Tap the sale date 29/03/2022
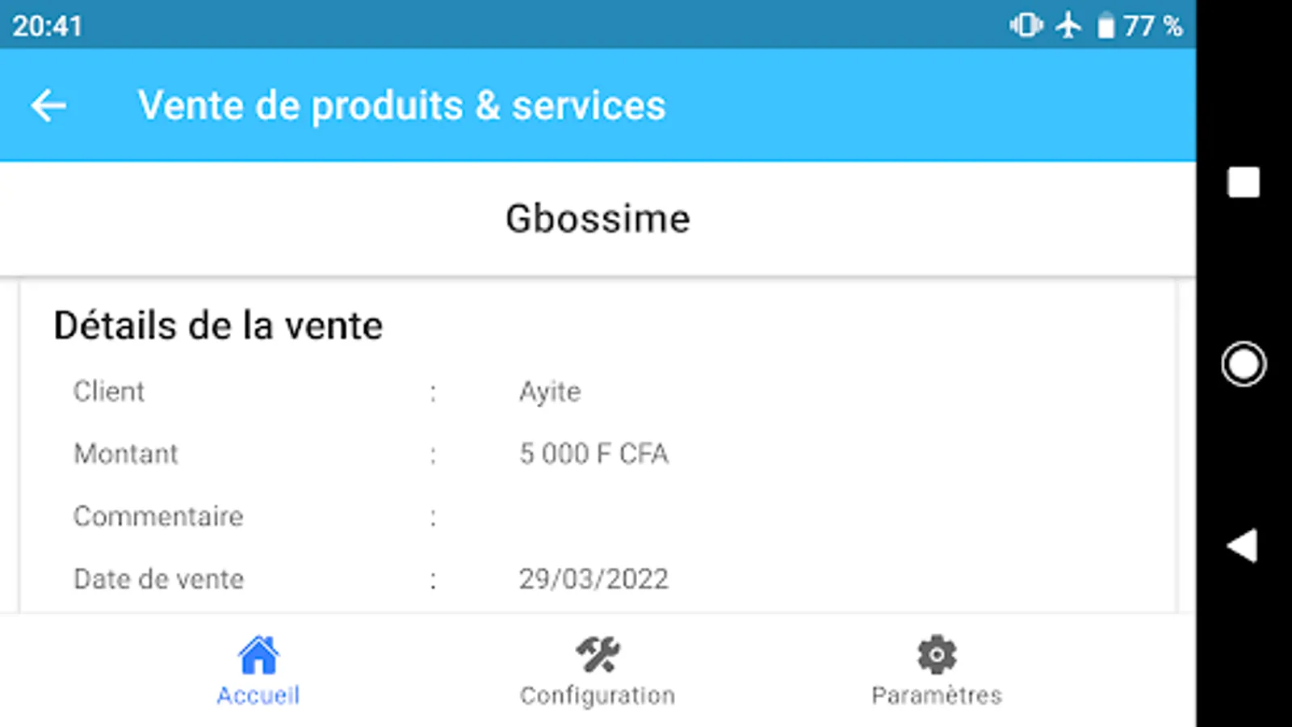The image size is (1292, 727). click(x=594, y=579)
